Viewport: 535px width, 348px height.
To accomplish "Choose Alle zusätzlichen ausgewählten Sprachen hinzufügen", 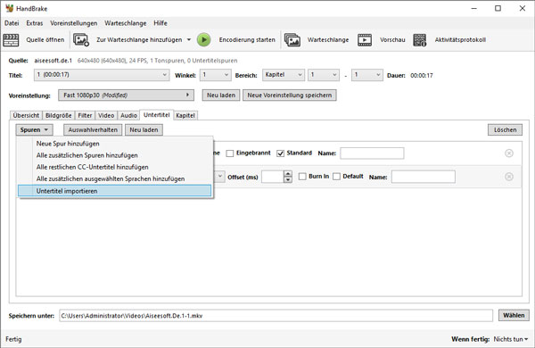I will 115,179.
